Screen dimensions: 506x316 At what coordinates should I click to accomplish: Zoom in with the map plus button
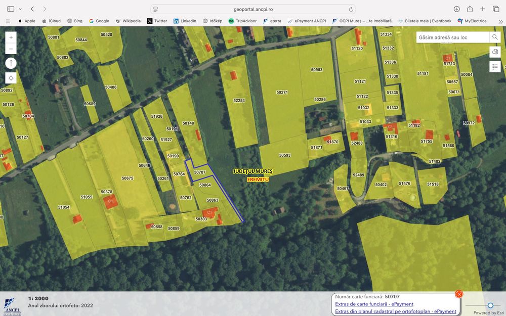(11, 37)
